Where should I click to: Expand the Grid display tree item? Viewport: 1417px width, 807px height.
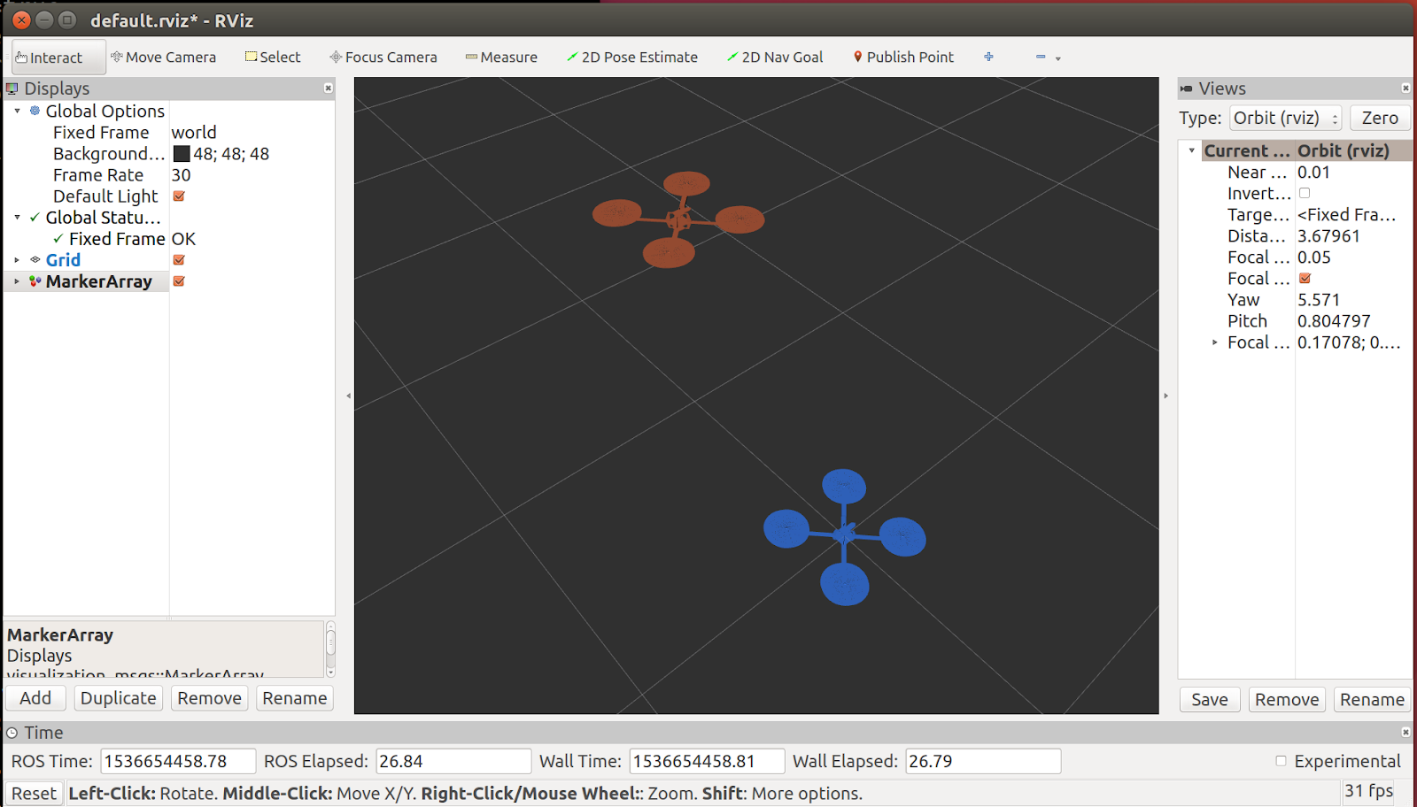17,260
